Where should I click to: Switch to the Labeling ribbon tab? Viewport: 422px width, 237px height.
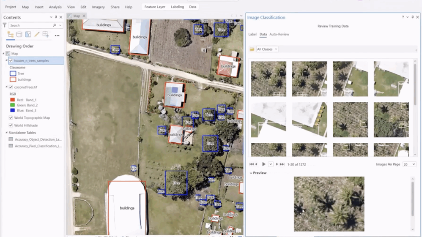[x=177, y=7]
